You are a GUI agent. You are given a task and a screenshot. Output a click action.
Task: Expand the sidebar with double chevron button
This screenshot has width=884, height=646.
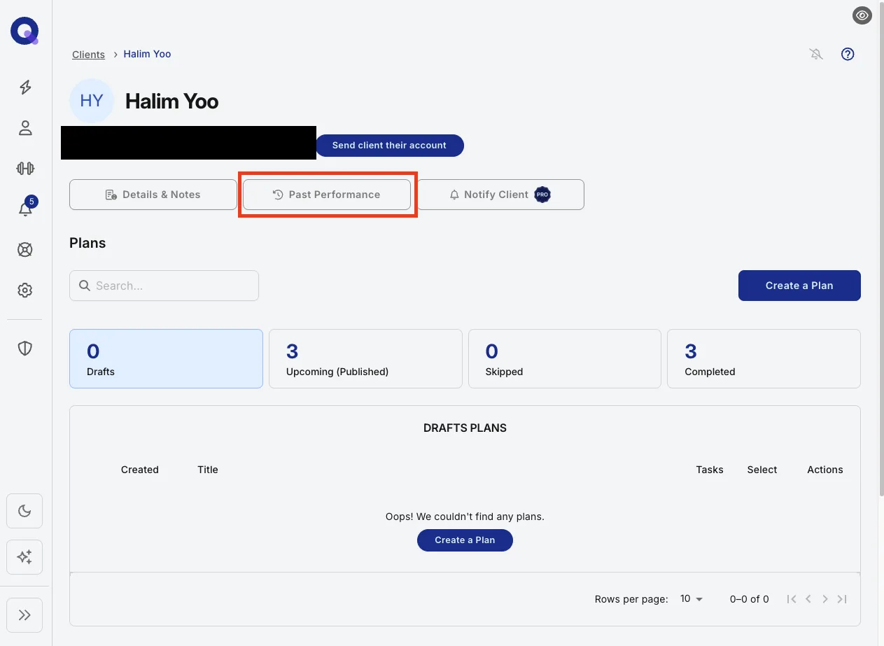[24, 615]
